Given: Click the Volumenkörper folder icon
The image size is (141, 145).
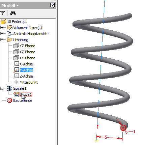Looking at the screenshot, I should click(9, 28).
